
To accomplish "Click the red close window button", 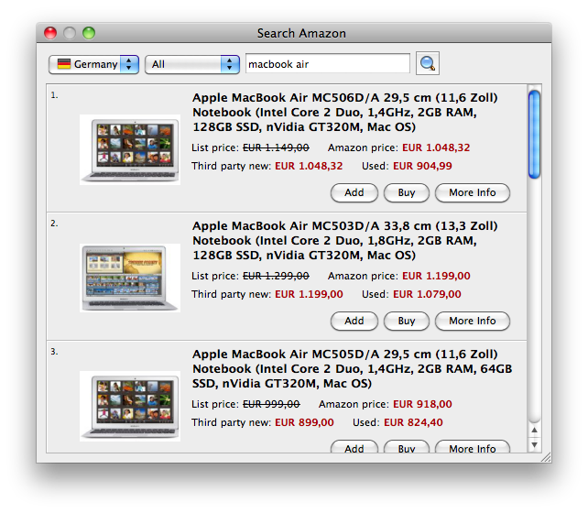I will [x=50, y=33].
